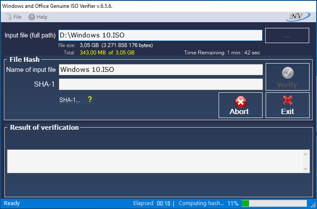
Task: Click the Computing hash... 11% status text
Action: (x=209, y=203)
